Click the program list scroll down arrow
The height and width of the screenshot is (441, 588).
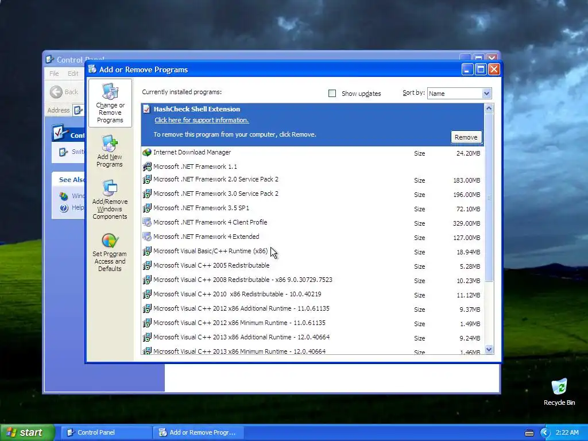click(x=489, y=350)
